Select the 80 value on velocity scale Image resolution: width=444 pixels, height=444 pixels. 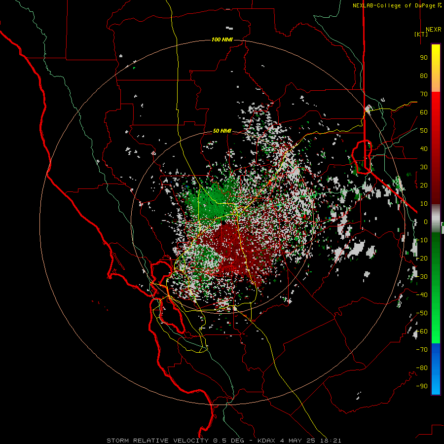(x=424, y=75)
